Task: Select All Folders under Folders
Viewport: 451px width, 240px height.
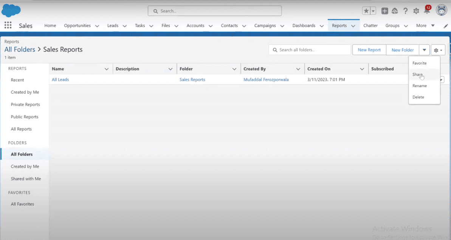Action: click(x=22, y=154)
